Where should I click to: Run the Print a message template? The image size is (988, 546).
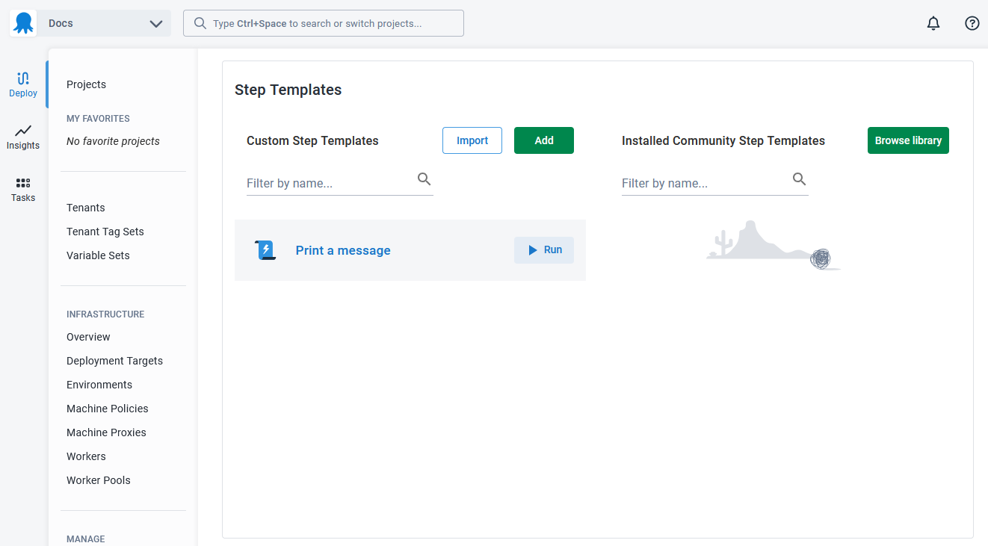click(544, 250)
